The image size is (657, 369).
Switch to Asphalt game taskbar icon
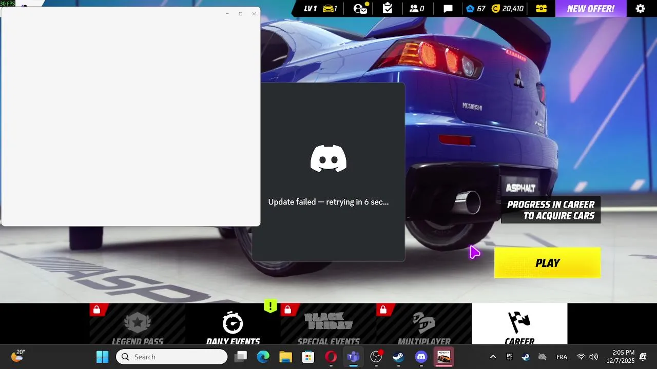click(444, 357)
